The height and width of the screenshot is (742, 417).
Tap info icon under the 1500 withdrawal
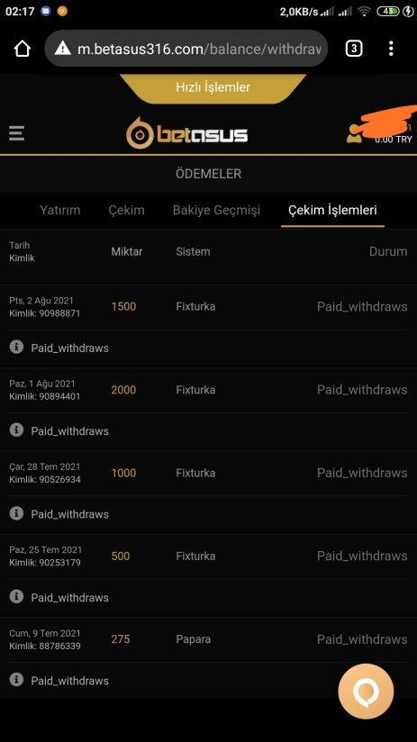(x=16, y=348)
